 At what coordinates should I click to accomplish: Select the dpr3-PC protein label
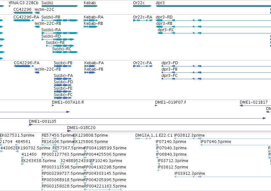coord(169,76)
